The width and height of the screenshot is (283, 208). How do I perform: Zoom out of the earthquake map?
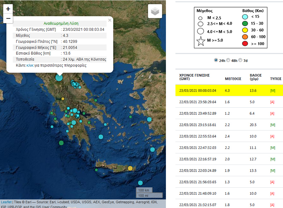click(8, 18)
